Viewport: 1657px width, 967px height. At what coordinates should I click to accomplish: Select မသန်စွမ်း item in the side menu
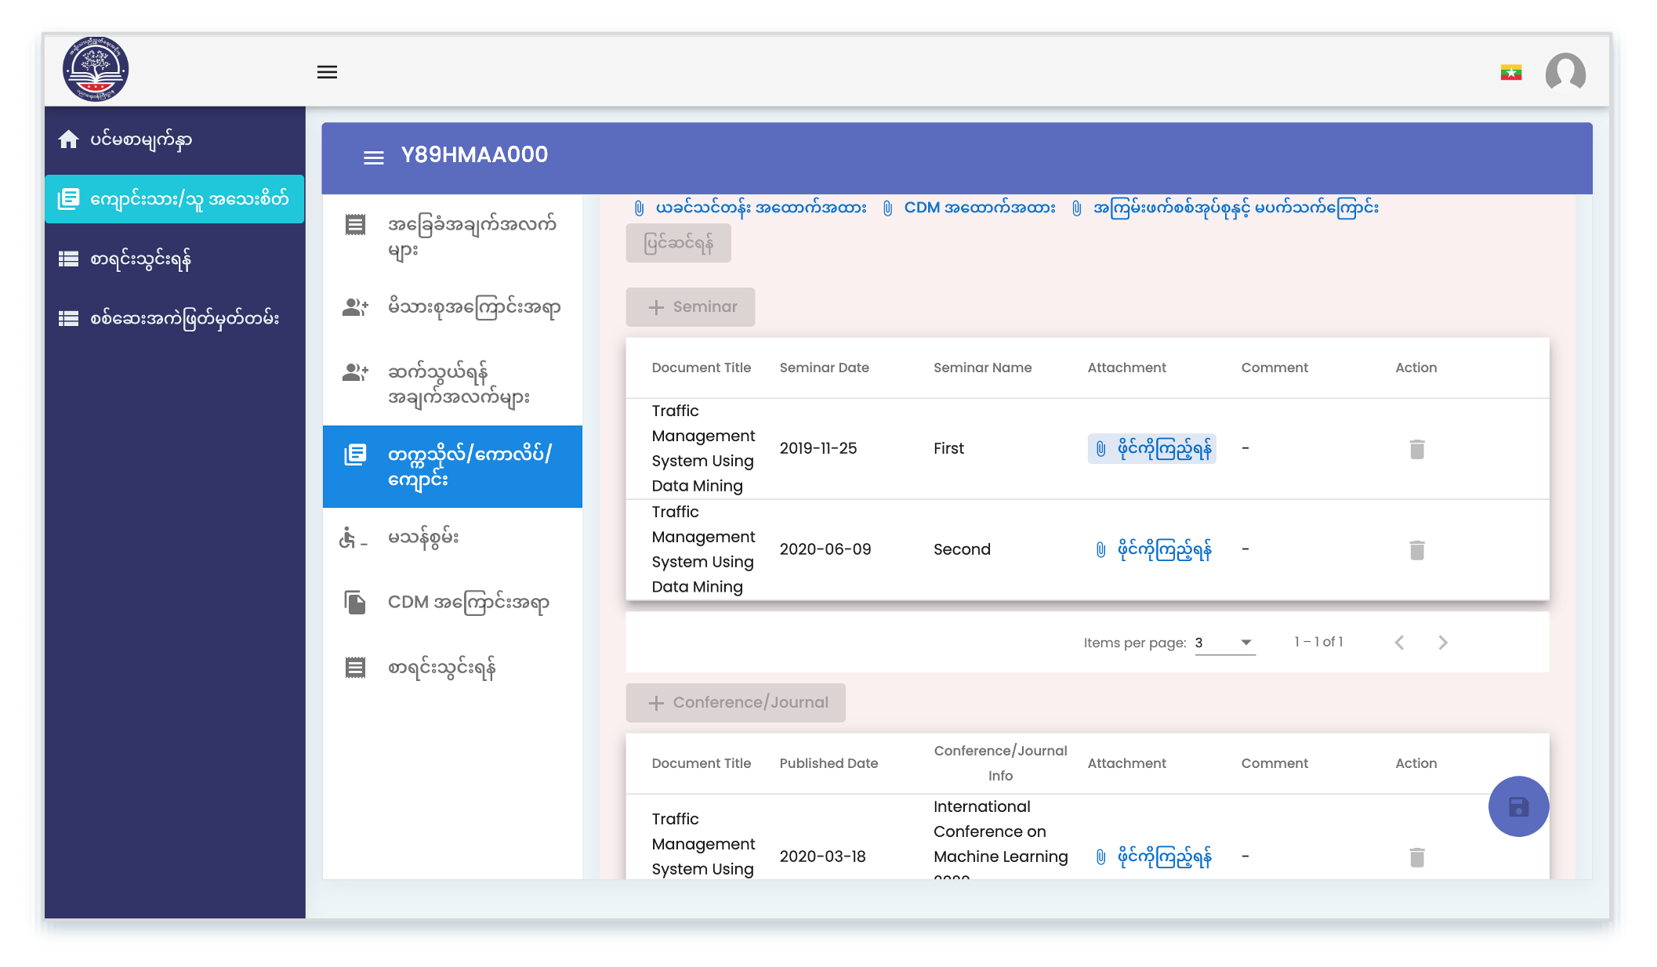point(452,538)
